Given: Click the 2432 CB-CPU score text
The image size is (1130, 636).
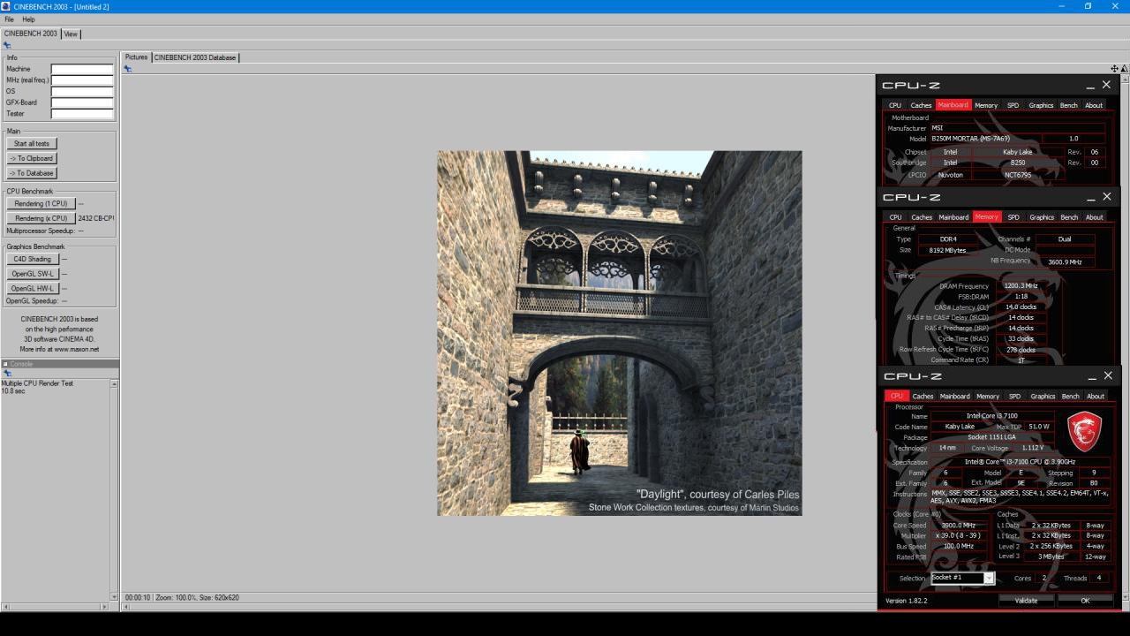Looking at the screenshot, I should tap(96, 218).
